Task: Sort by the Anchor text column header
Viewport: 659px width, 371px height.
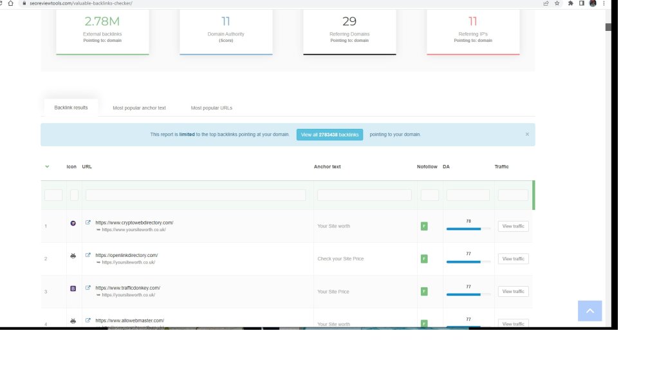Action: 327,167
